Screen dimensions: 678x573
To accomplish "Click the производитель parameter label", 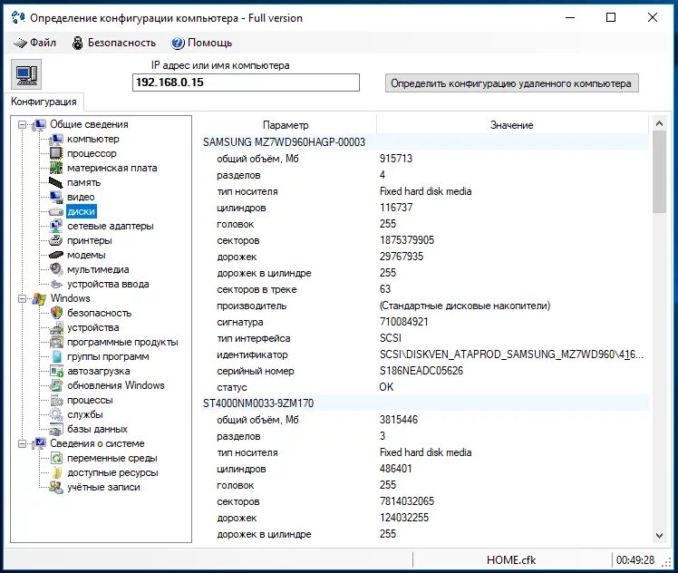I will pos(252,306).
